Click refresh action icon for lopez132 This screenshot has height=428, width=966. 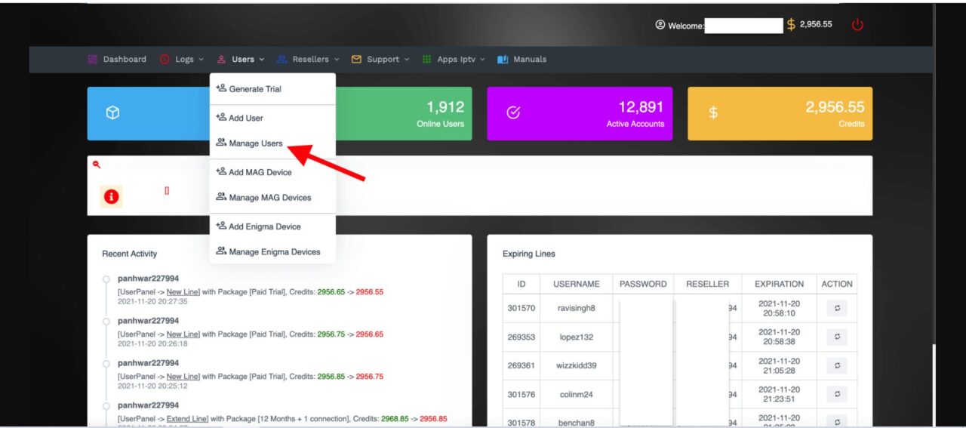[x=837, y=337]
